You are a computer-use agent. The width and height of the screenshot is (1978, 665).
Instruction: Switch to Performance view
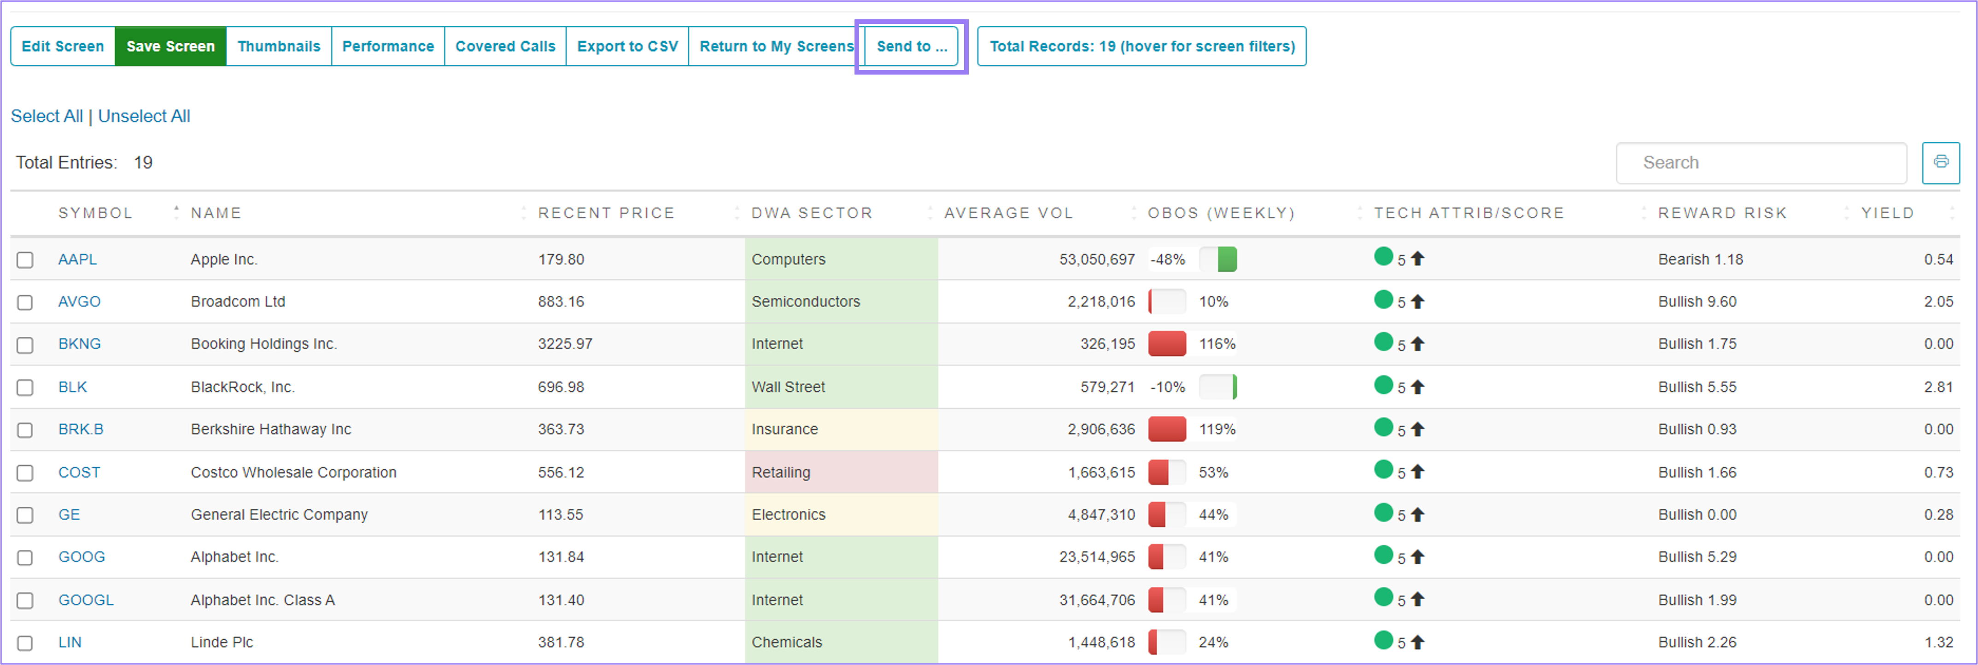pyautogui.click(x=388, y=46)
